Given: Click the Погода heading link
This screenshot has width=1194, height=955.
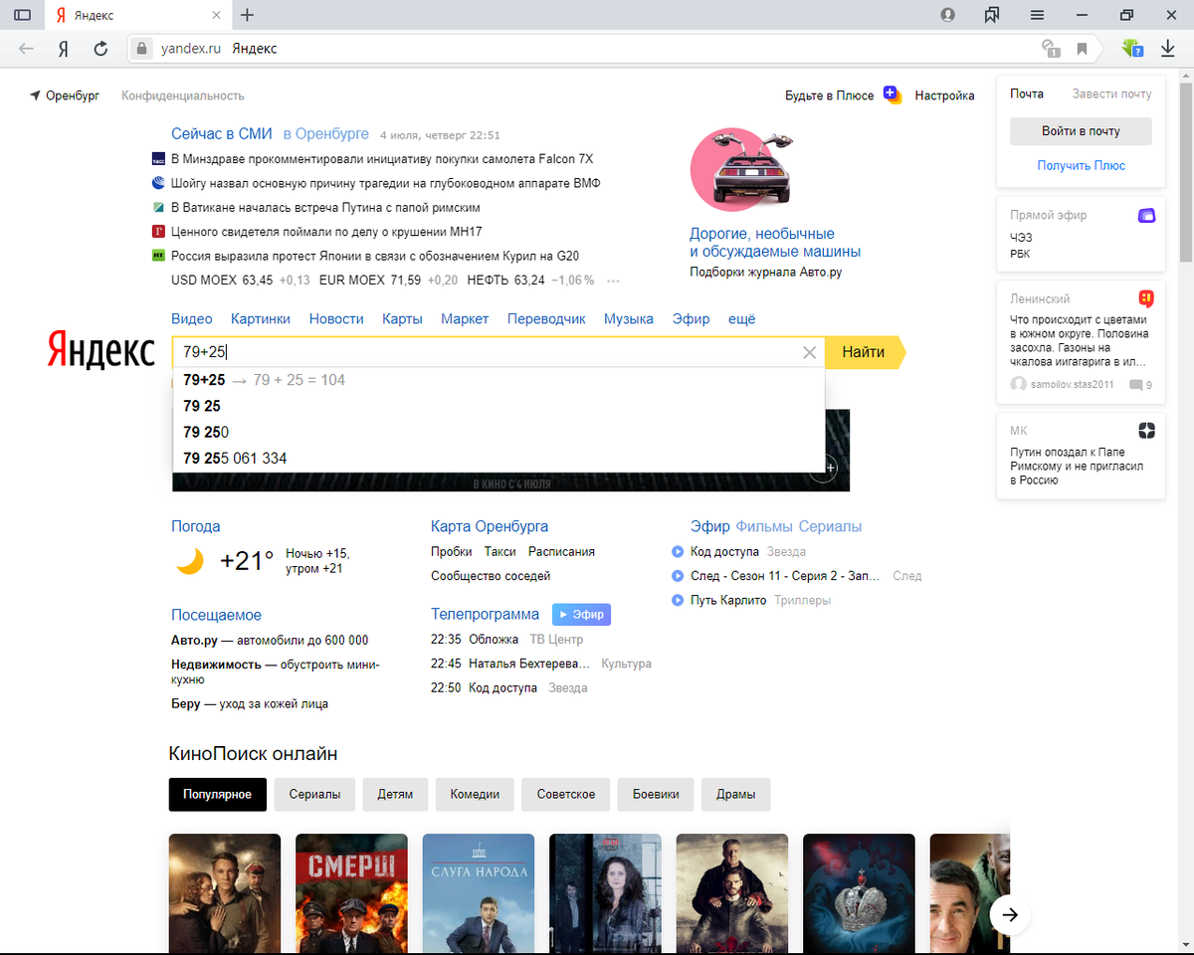Looking at the screenshot, I should (x=196, y=526).
